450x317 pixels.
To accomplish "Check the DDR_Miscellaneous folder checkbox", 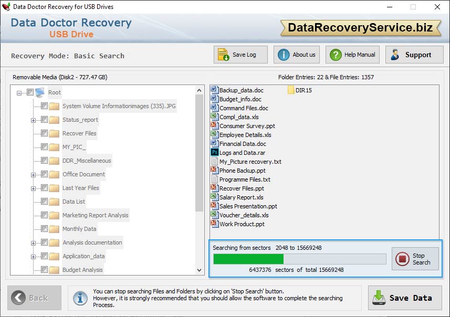I will (x=44, y=160).
